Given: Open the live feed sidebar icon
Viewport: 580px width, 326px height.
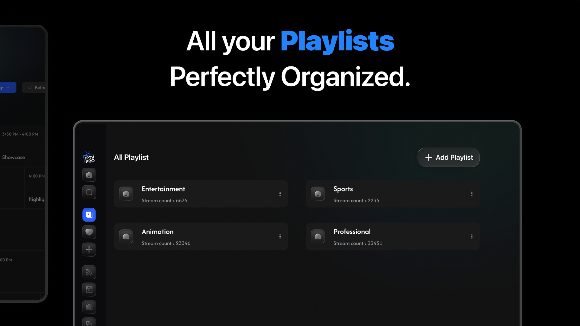Looking at the screenshot, I should [x=89, y=272].
